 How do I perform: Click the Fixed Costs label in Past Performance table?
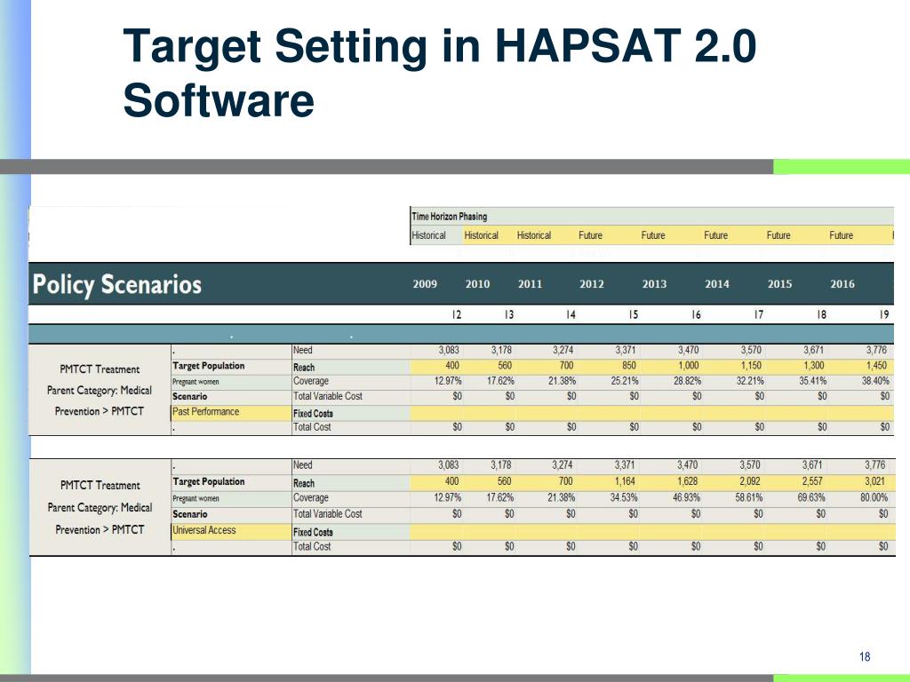click(x=313, y=414)
